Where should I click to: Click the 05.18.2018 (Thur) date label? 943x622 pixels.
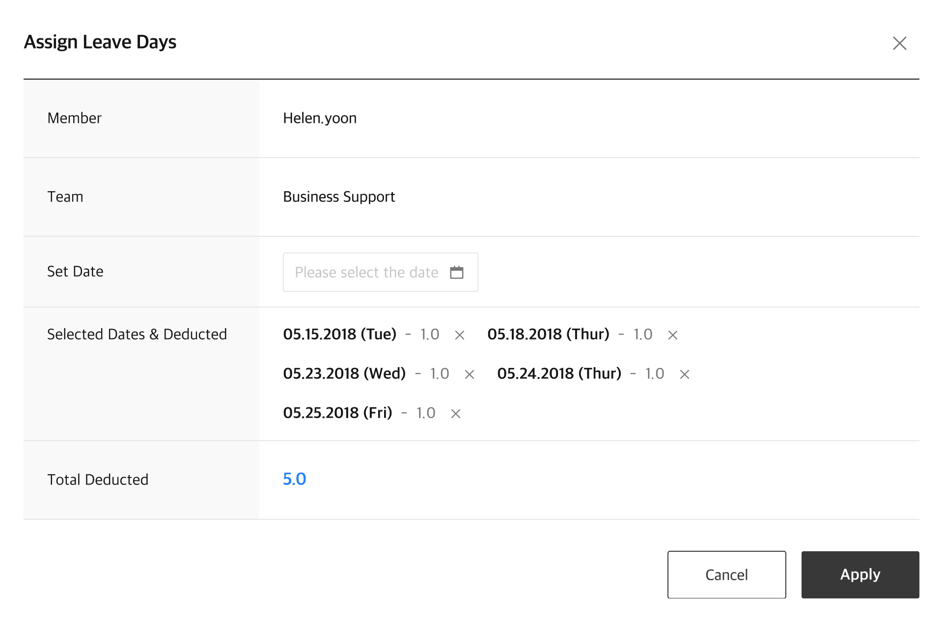click(548, 334)
